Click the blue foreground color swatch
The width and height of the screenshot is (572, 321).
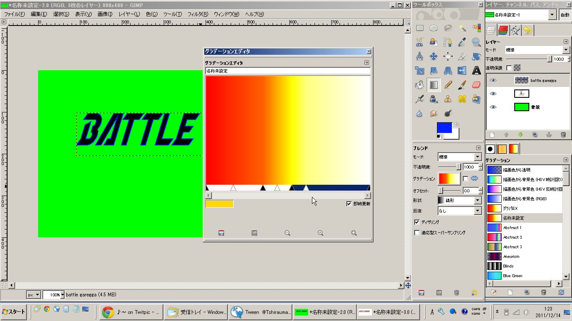(445, 128)
